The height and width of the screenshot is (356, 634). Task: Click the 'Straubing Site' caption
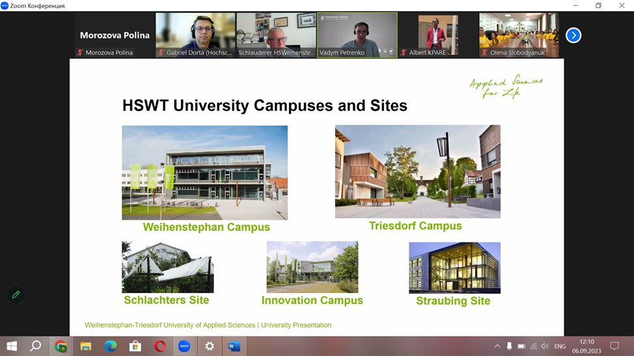(x=453, y=301)
